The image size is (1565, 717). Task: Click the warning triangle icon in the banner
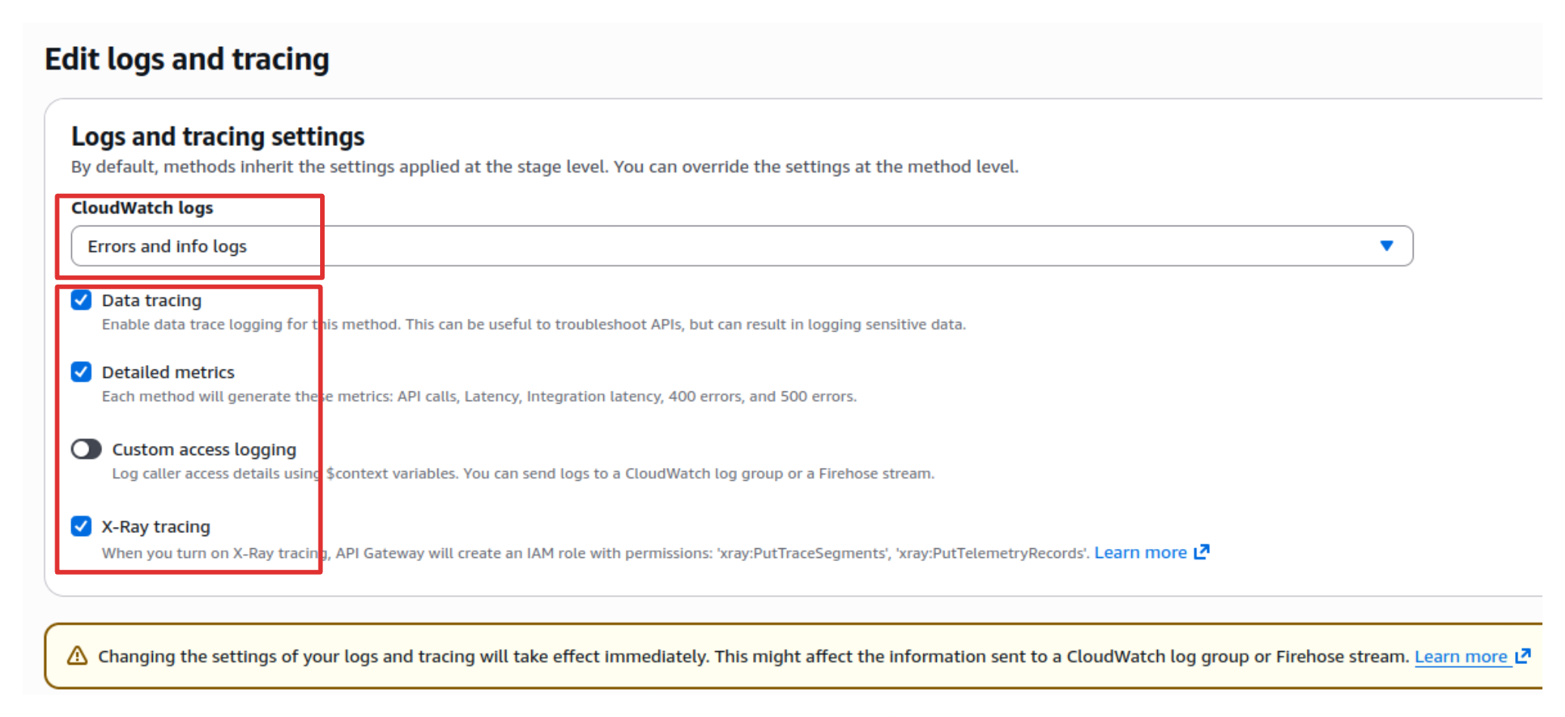click(x=77, y=656)
